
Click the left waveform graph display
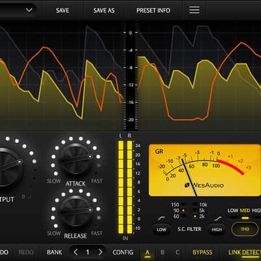click(61, 76)
